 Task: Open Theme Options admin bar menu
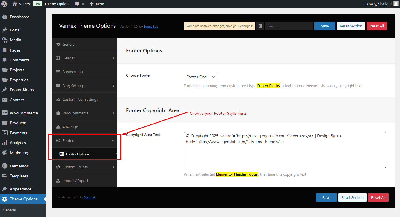pos(57,4)
